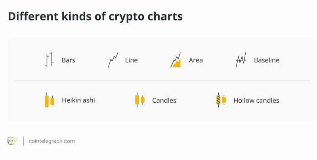Screen dimensions: 317x160
Task: Open the cointelegraph.com link
Action: pyautogui.click(x=52, y=141)
